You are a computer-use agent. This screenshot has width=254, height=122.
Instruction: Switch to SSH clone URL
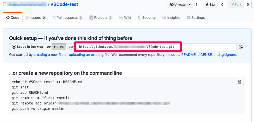pyautogui.click(x=71, y=47)
